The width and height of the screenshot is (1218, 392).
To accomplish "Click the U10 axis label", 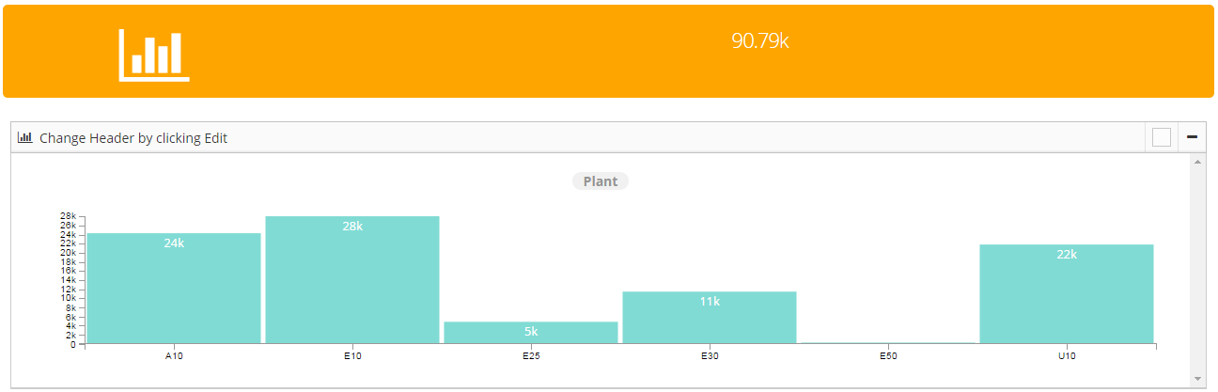I will (x=1067, y=357).
